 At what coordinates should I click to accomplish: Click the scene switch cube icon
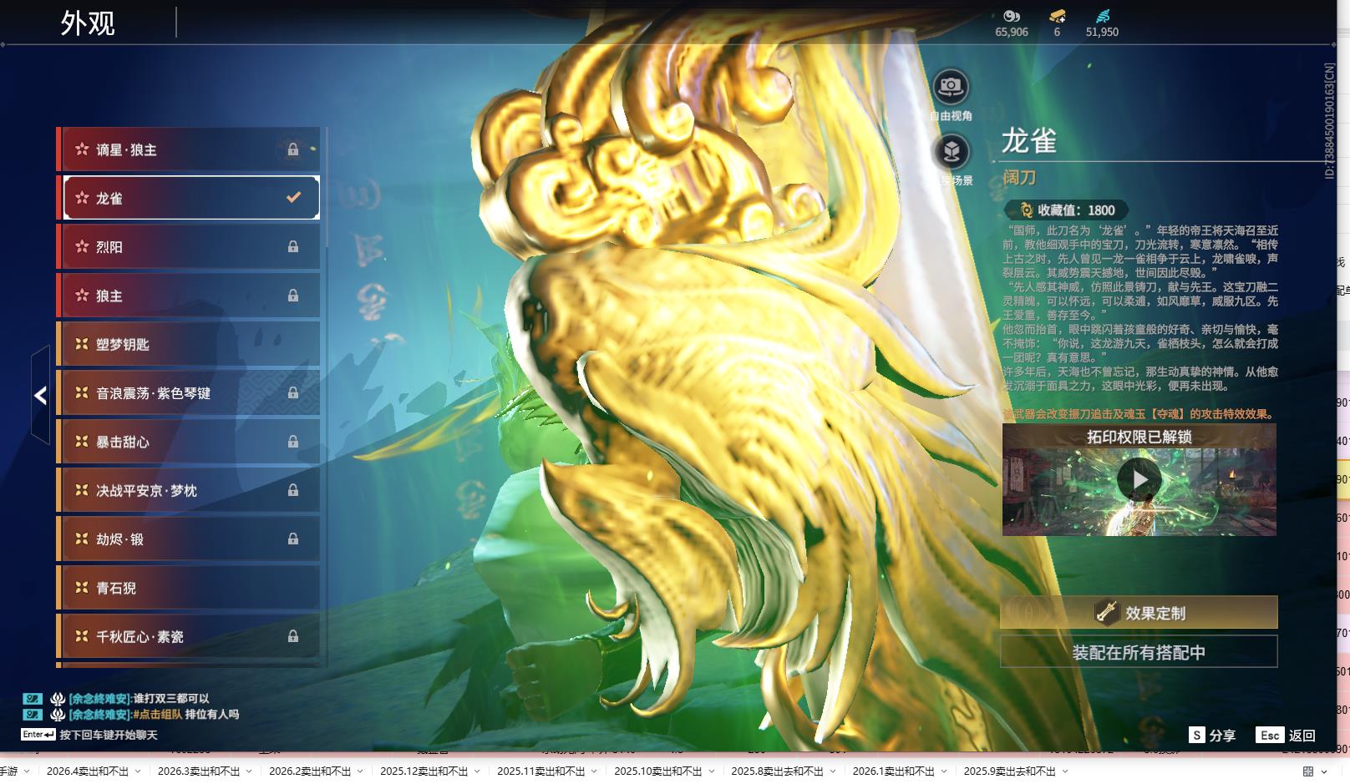tap(951, 152)
